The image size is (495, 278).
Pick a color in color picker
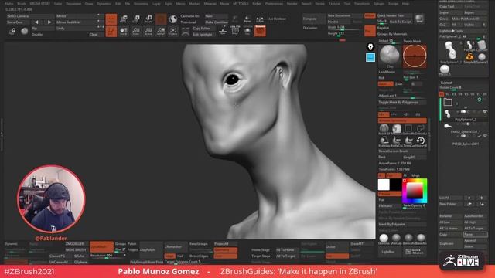click(x=415, y=191)
